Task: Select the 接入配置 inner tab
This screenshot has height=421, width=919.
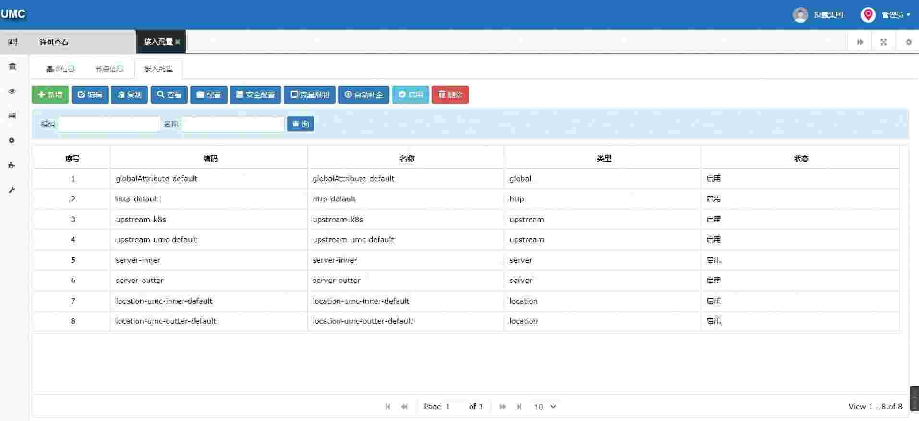Action: click(x=158, y=69)
